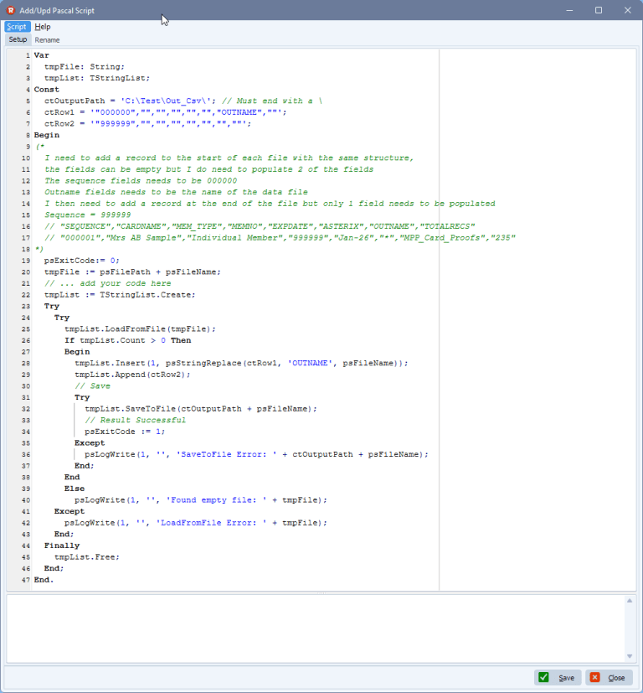Close the window with the X icon
The height and width of the screenshot is (693, 643).
[x=628, y=10]
